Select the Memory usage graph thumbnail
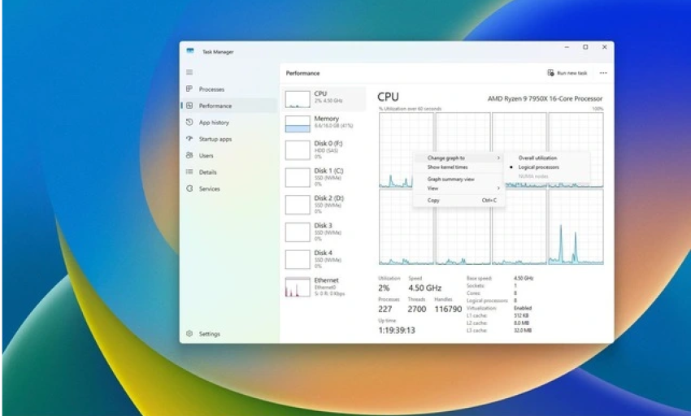Screen dimensions: 691x416 [x=298, y=123]
